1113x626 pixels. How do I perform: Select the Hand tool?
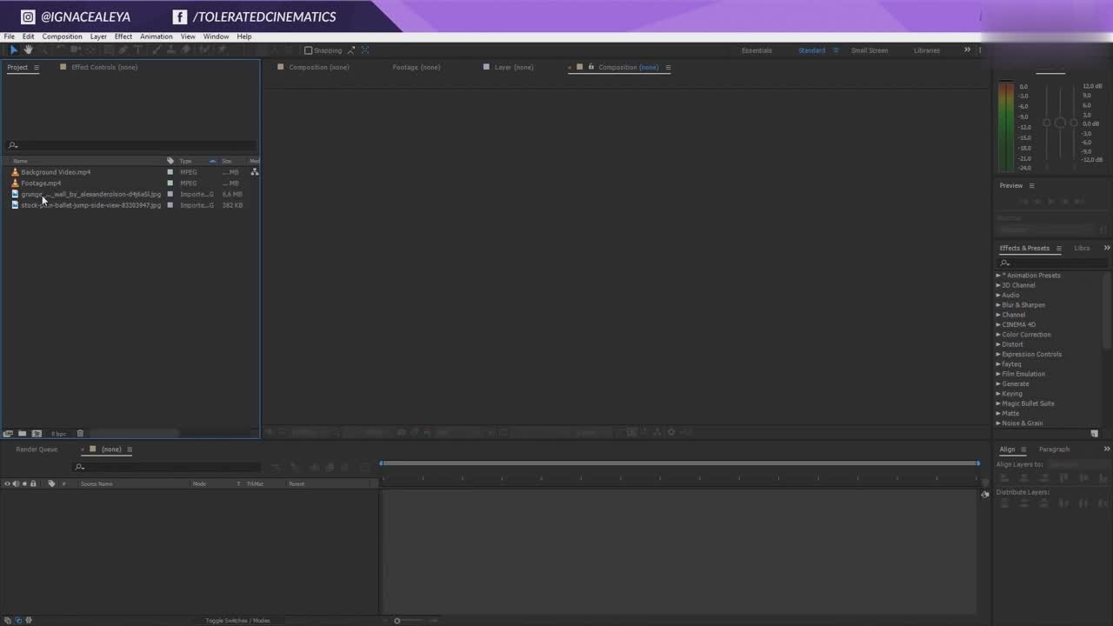coord(28,50)
